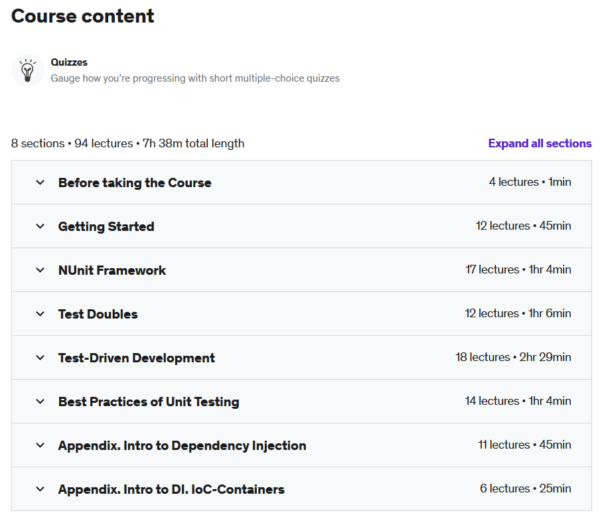Expand chevron for Test-Driven Development
This screenshot has height=517, width=602.
[40, 357]
